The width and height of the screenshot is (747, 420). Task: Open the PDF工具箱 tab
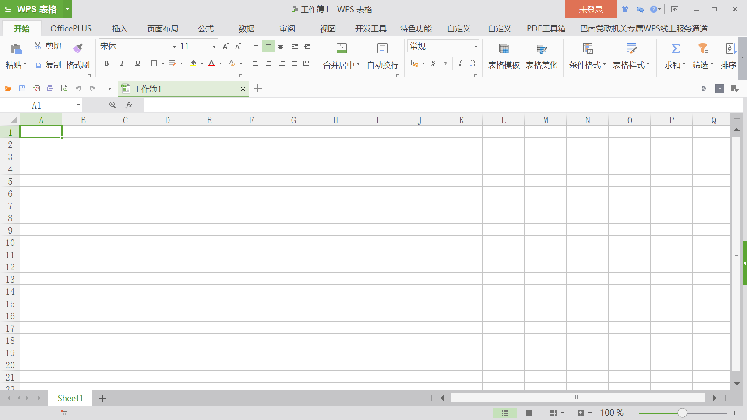coord(546,29)
